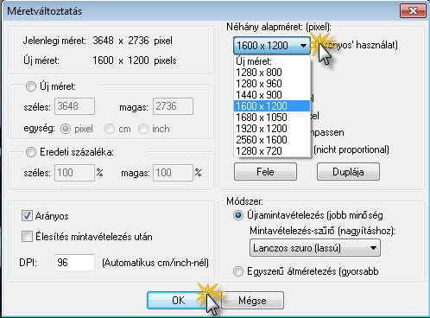Open the 1600 x 1200 size dropdown

click(272, 46)
